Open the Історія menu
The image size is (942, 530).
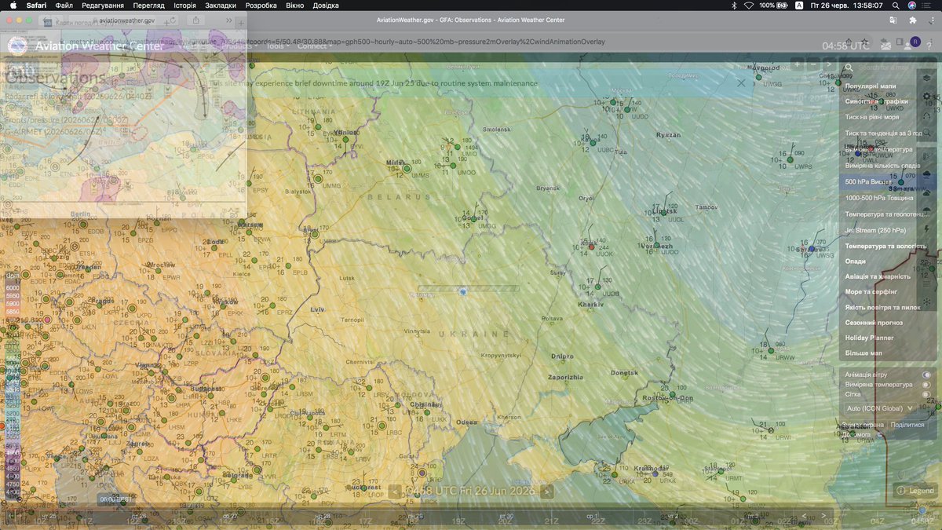pyautogui.click(x=185, y=5)
